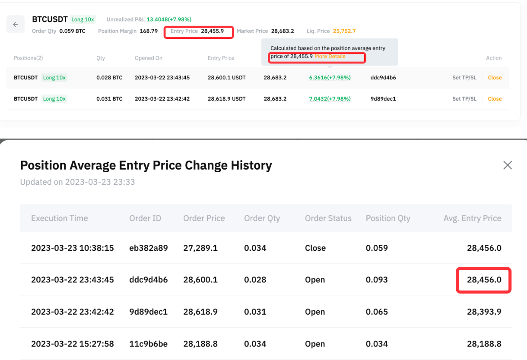Click the Execution Time column header
Image resolution: width=527 pixels, height=360 pixels.
click(59, 218)
